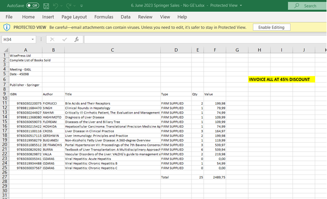This screenshot has height=199, width=327.
Task: Open the Help tab
Action: tap(182, 17)
